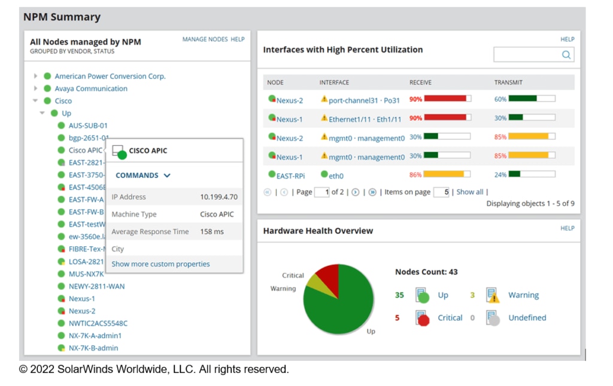Click Show all link in pagination

[x=469, y=192]
